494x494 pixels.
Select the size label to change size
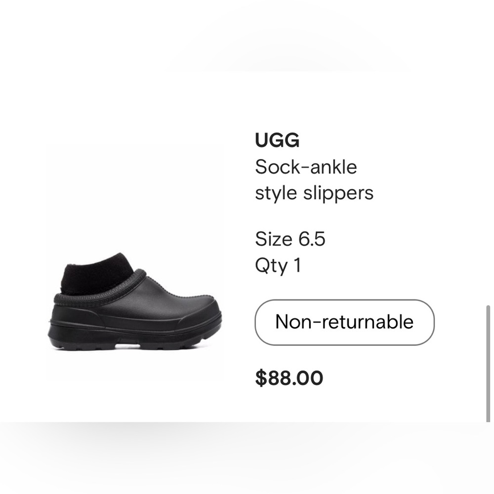[x=290, y=240]
